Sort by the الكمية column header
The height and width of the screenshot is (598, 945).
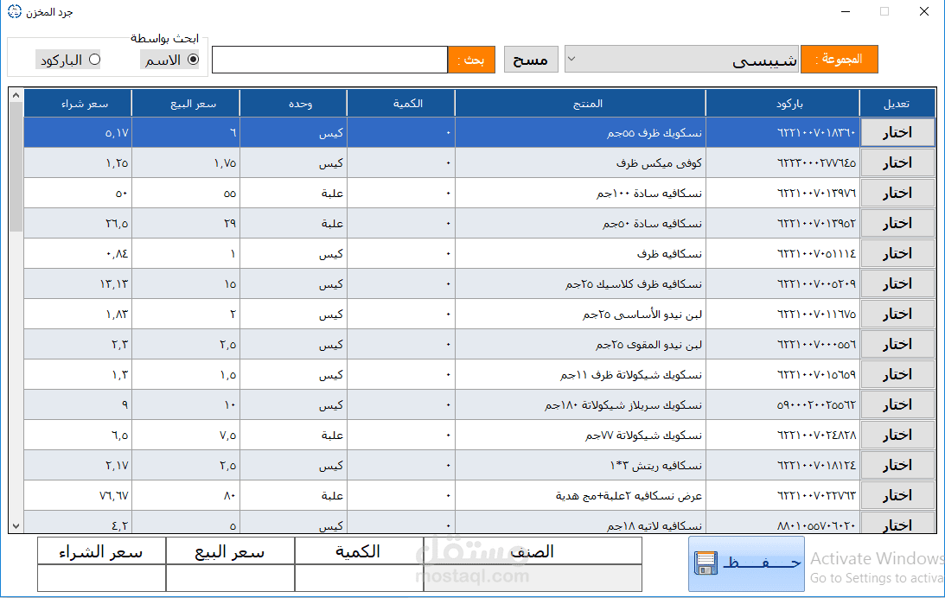(x=401, y=104)
